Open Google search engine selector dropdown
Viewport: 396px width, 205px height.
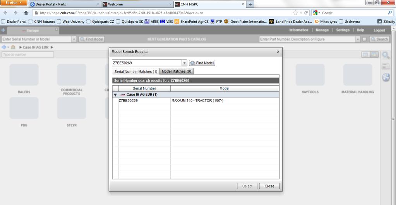(x=316, y=13)
